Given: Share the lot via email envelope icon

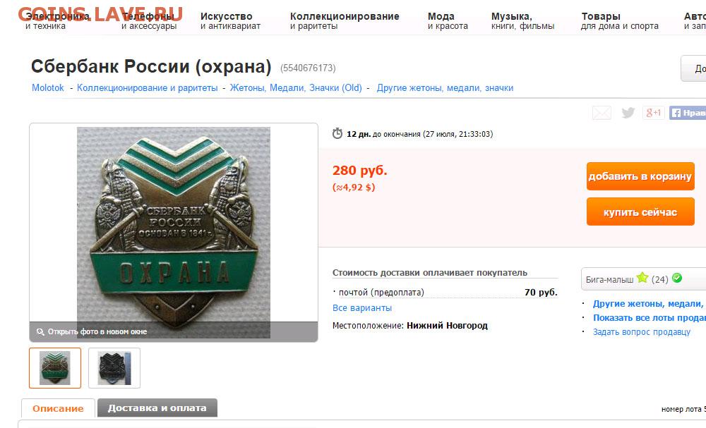Looking at the screenshot, I should click(602, 113).
